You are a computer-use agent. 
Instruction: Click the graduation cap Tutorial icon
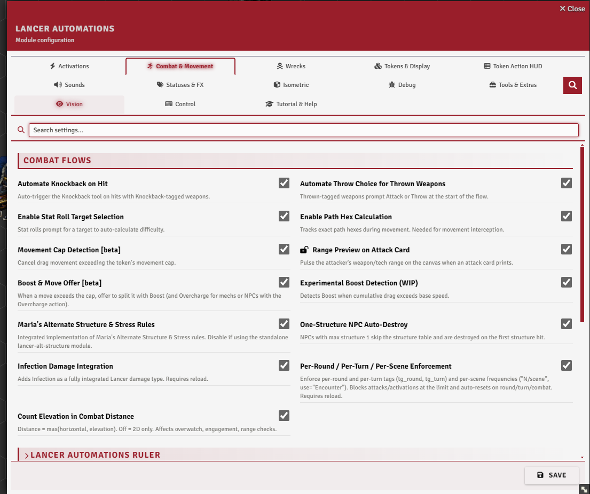(269, 104)
